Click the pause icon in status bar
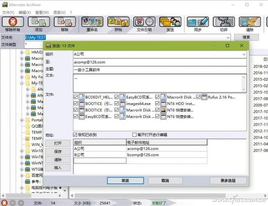The height and width of the screenshot is (206, 268). (x=13, y=203)
